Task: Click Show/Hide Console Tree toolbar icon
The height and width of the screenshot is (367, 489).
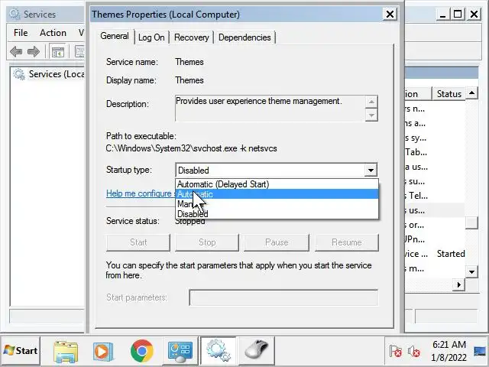Action: pyautogui.click(x=58, y=51)
